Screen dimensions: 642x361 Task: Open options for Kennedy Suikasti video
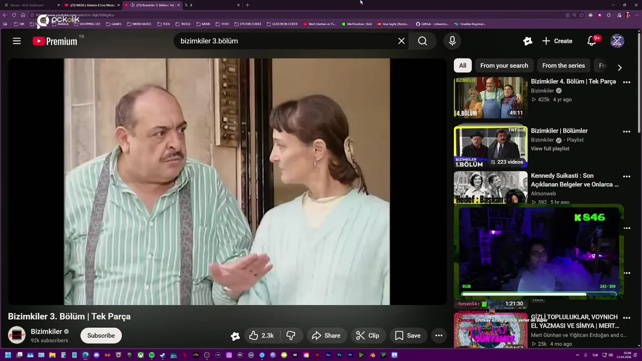pyautogui.click(x=626, y=176)
